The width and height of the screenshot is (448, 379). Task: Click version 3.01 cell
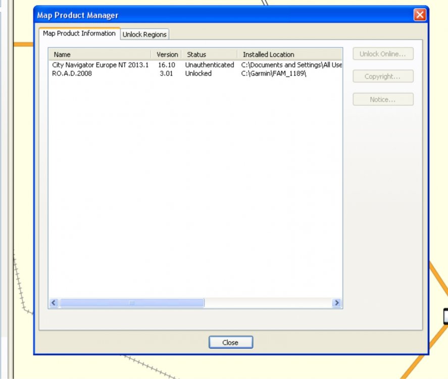(166, 73)
